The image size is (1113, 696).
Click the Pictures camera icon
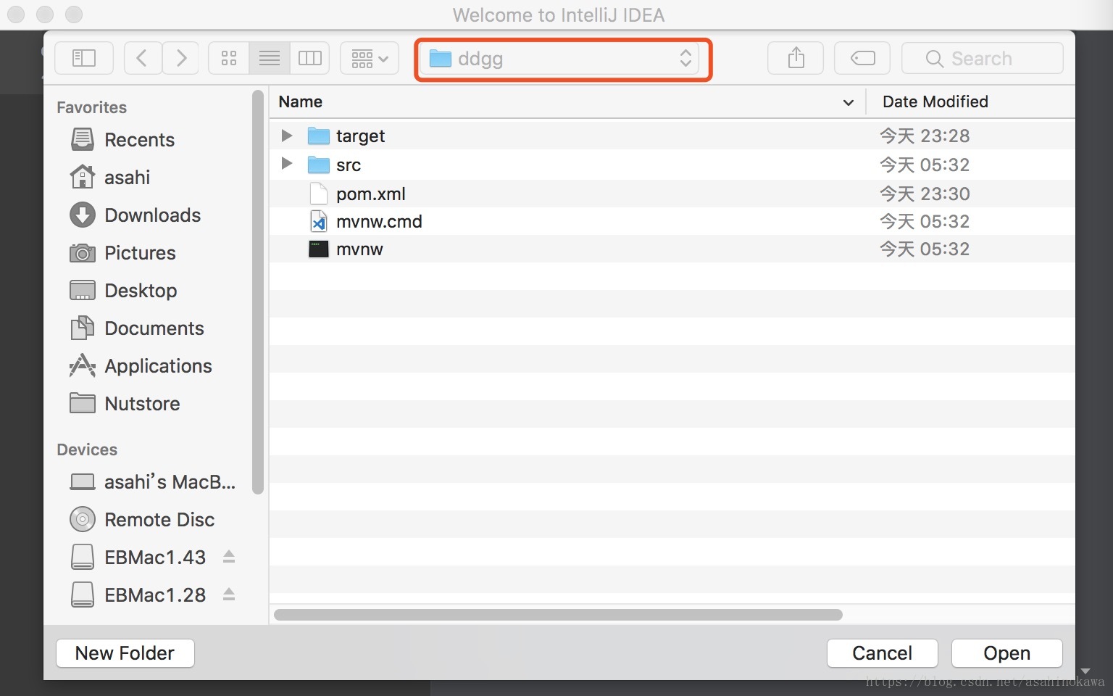click(83, 252)
